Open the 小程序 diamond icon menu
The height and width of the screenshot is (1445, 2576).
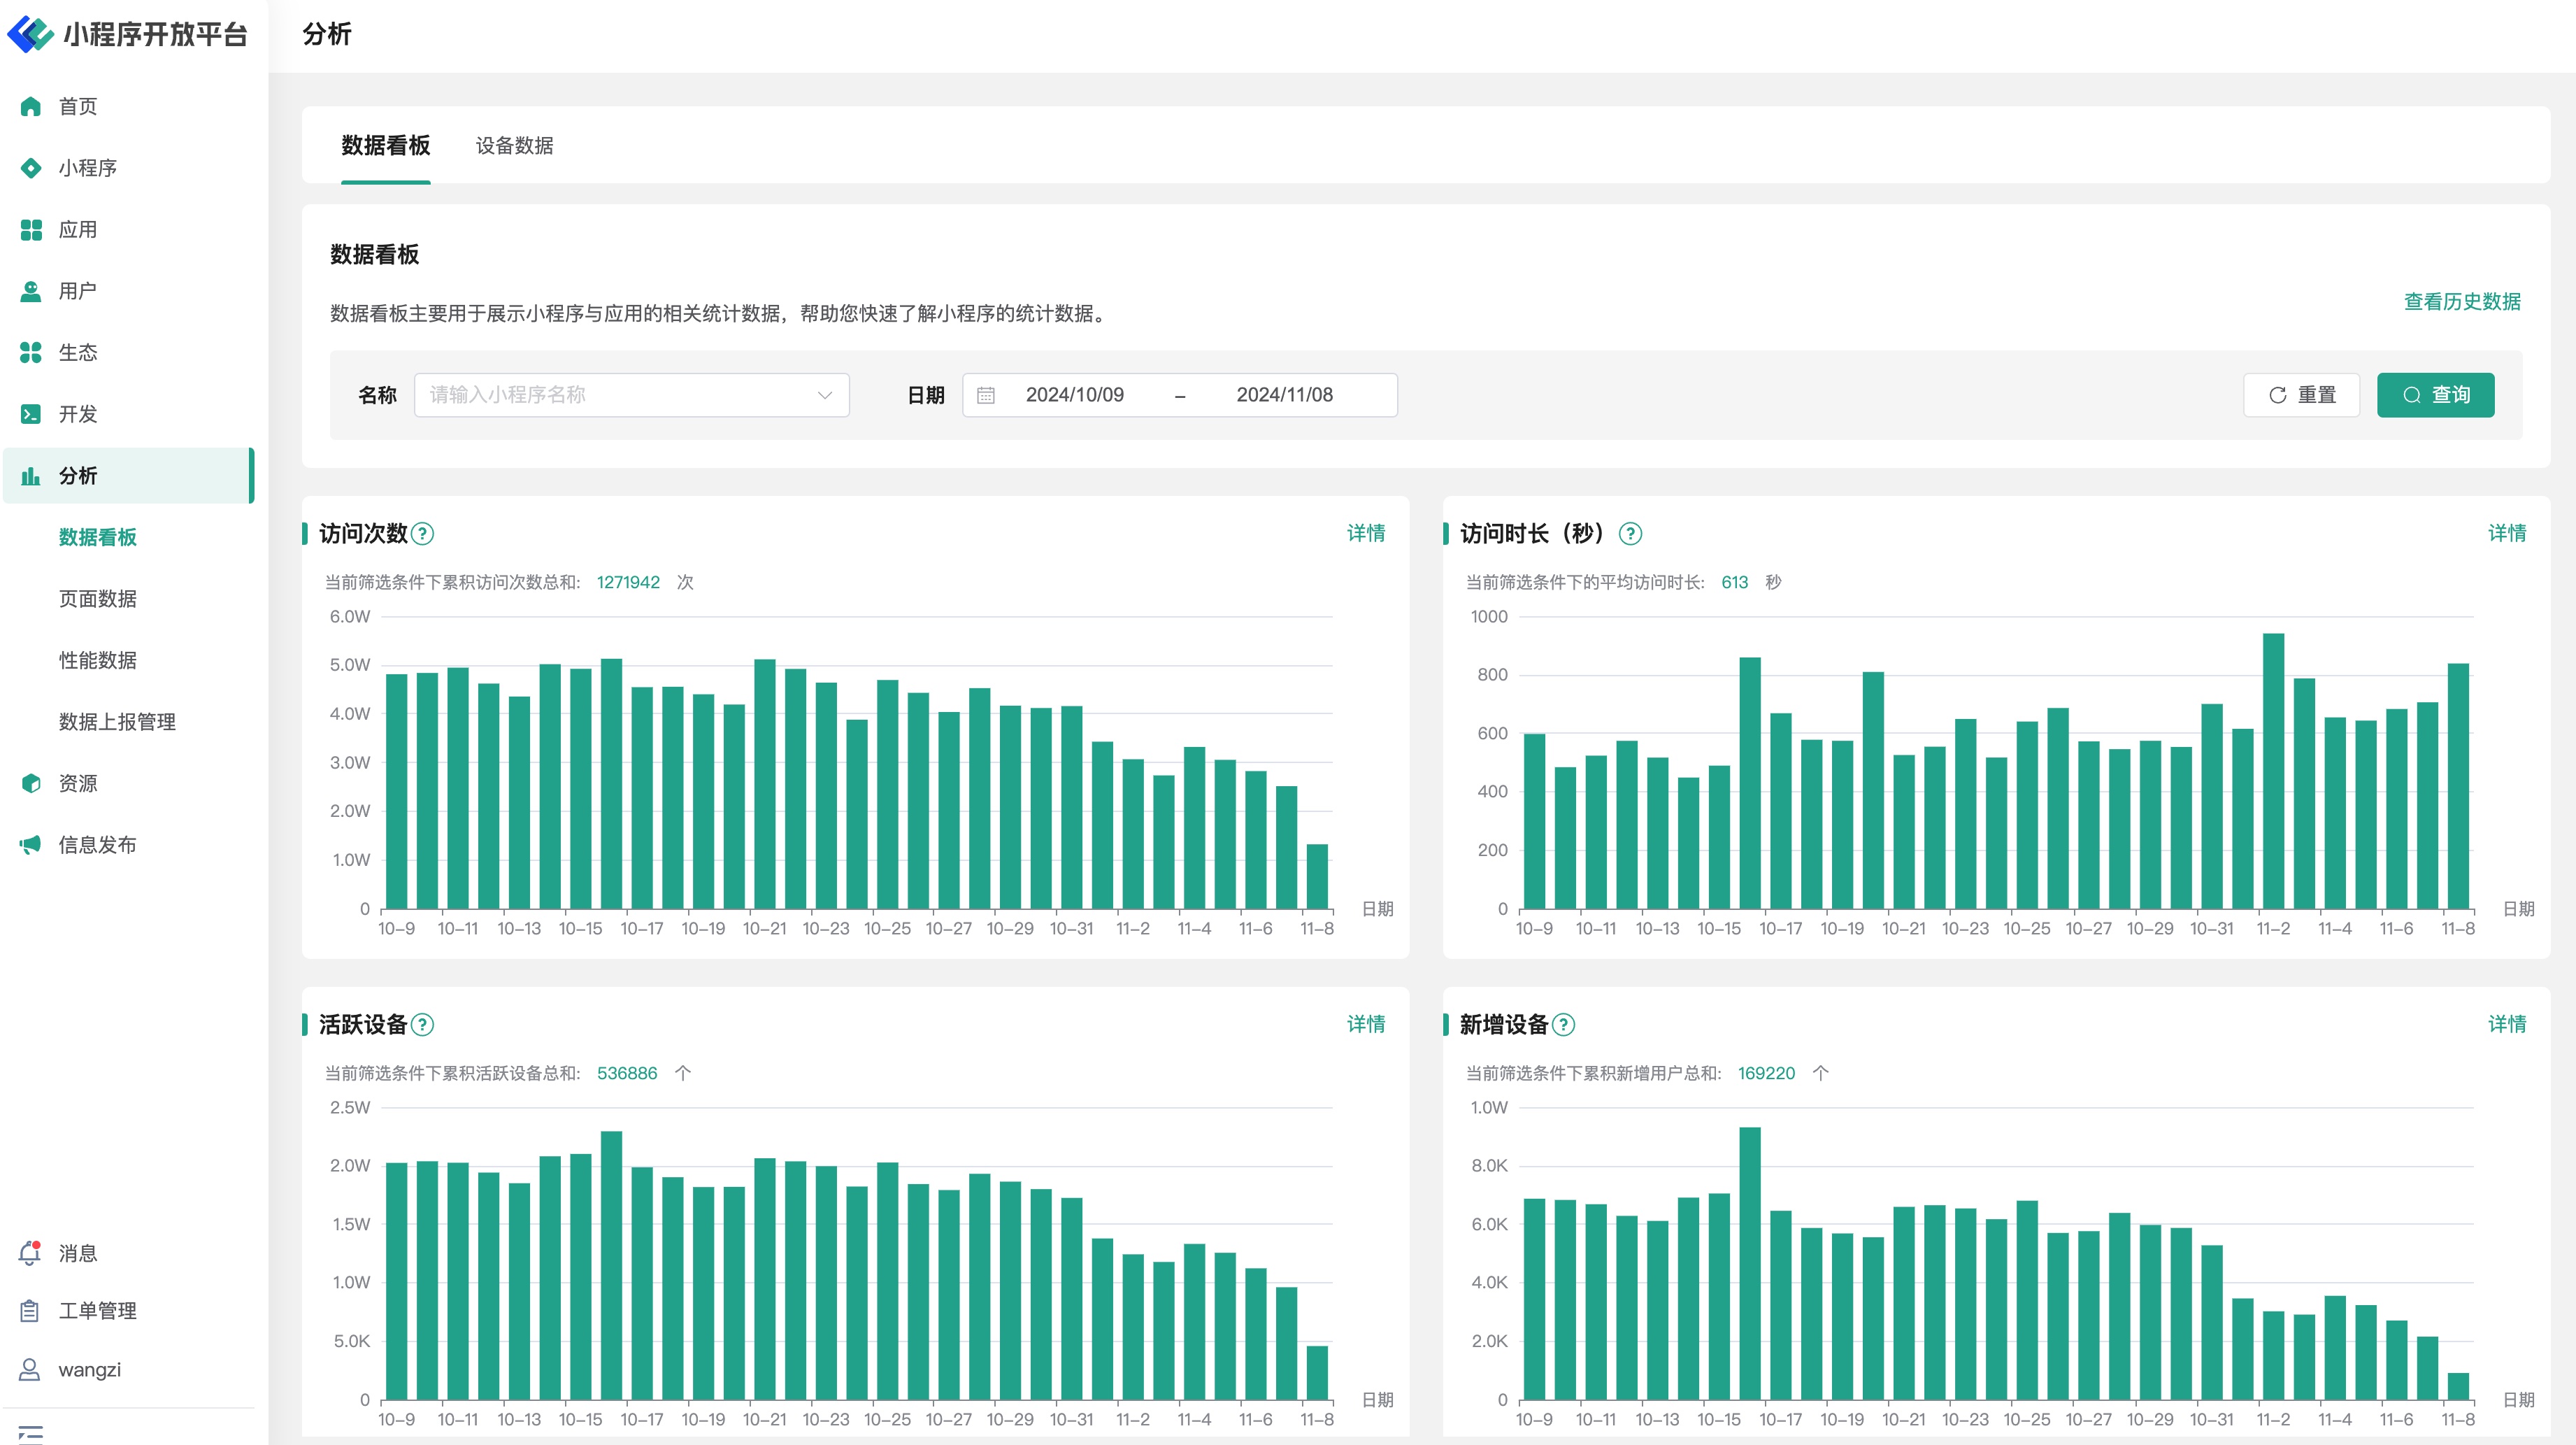coord(31,168)
